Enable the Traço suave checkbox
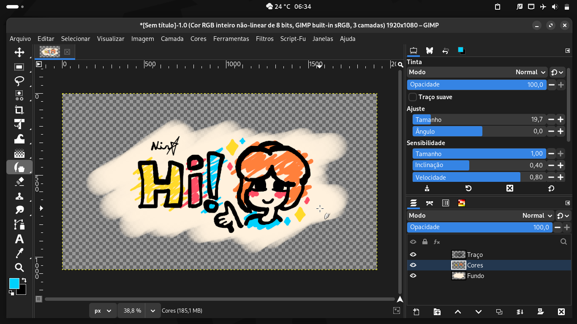This screenshot has width=577, height=324. (413, 97)
